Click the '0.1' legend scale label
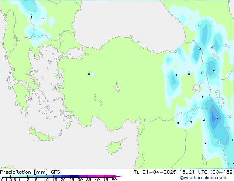This screenshot has width=234, height=181. [4, 180]
